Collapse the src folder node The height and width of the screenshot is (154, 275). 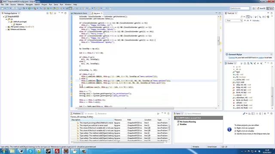pos(6,19)
